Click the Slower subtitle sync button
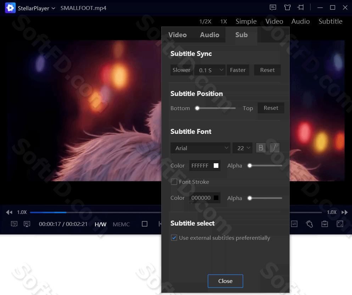 pyautogui.click(x=181, y=70)
